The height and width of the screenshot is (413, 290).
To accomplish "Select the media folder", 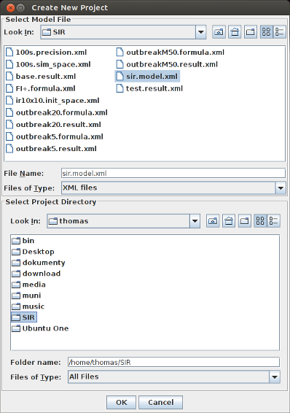I will tap(28, 285).
